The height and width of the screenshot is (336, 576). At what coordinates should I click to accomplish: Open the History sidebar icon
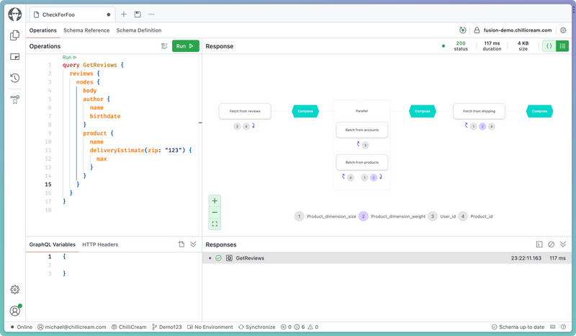[14, 78]
